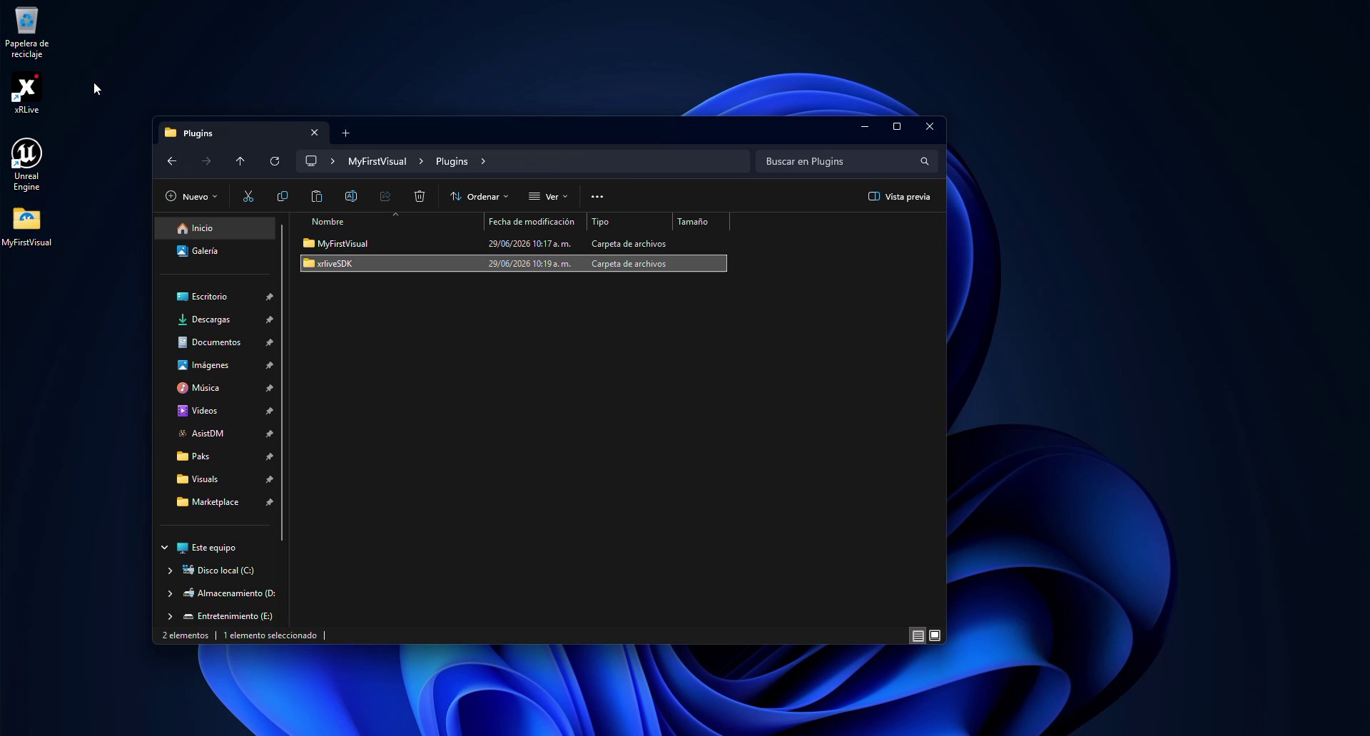1370x736 pixels.
Task: Select the xRLive desktop shortcut
Action: [26, 93]
